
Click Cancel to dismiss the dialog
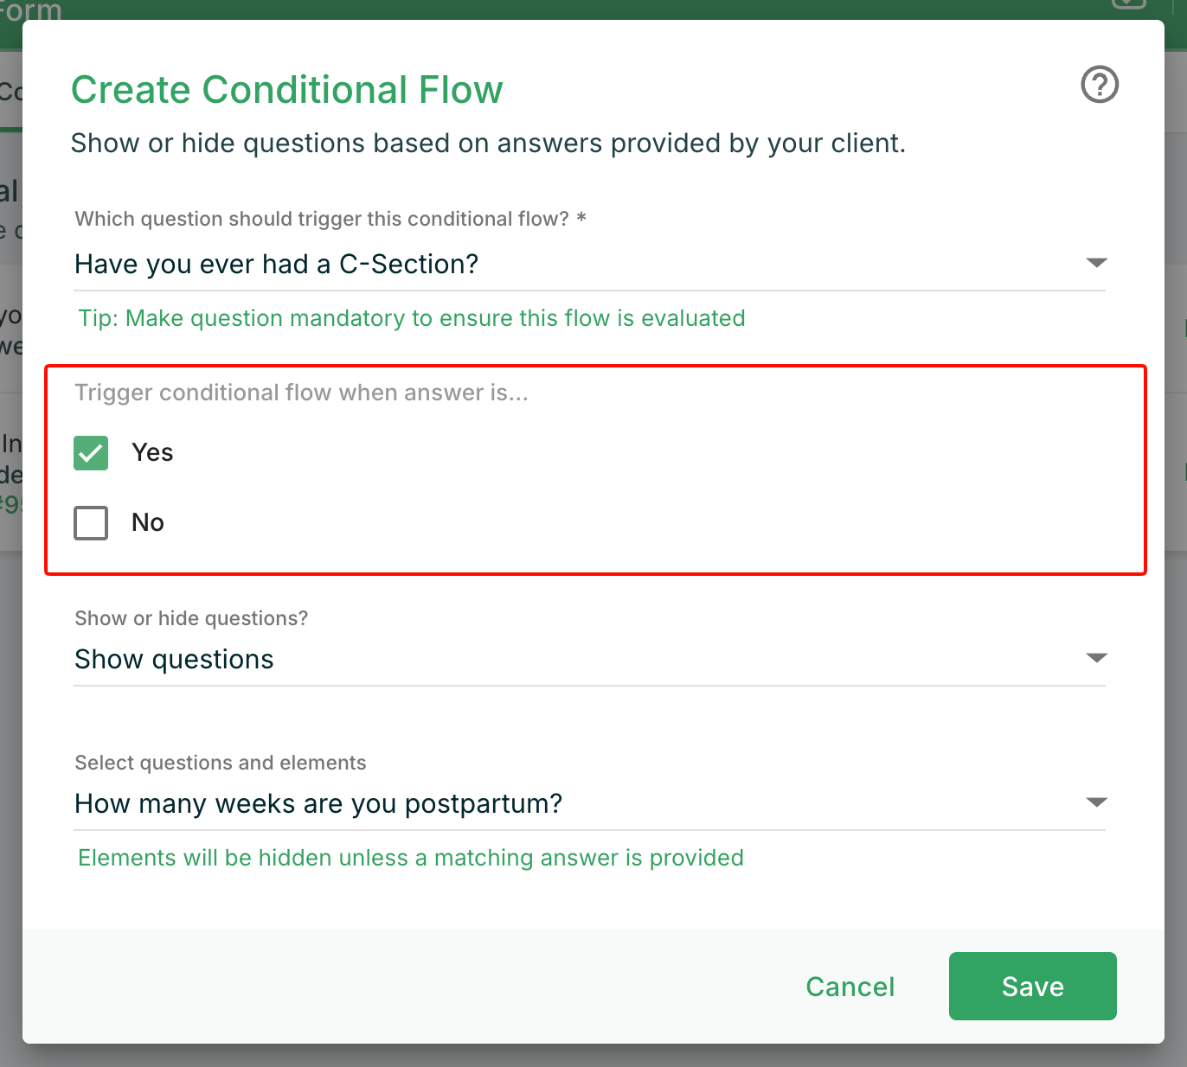tap(850, 987)
